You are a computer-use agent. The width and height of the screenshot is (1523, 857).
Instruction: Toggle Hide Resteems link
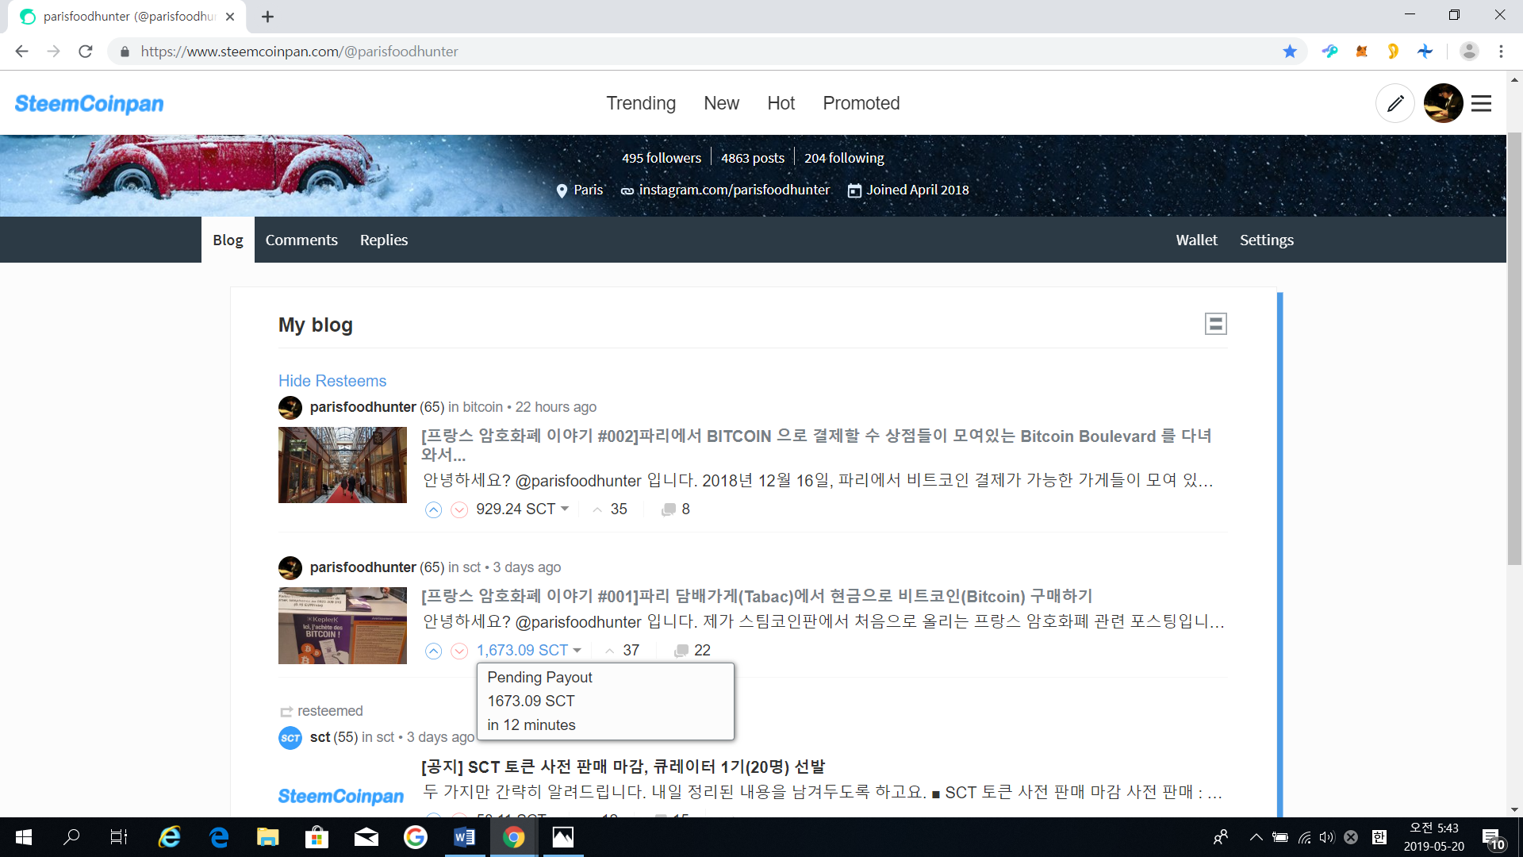tap(332, 381)
